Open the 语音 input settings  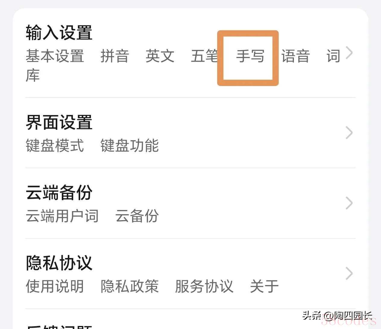296,56
